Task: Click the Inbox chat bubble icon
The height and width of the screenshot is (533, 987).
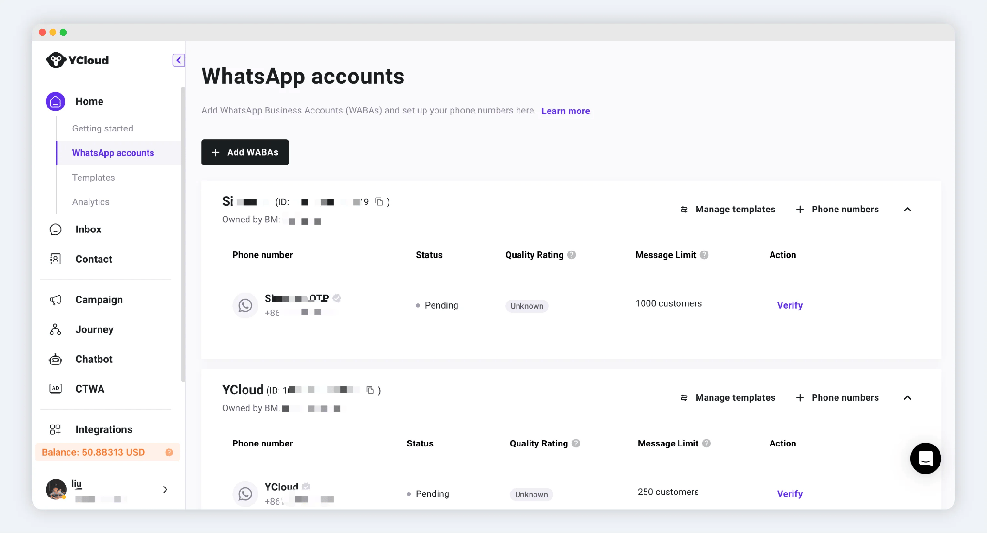Action: click(56, 229)
